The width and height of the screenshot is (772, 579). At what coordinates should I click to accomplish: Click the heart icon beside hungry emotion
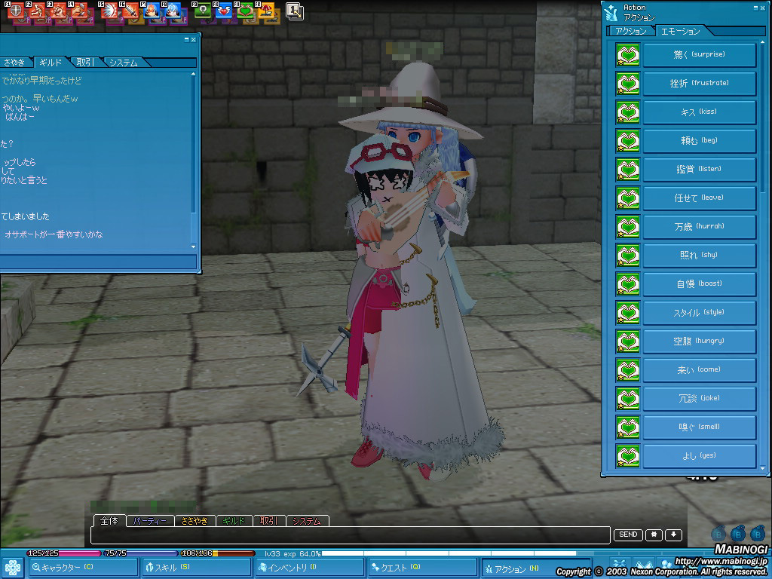pyautogui.click(x=628, y=342)
